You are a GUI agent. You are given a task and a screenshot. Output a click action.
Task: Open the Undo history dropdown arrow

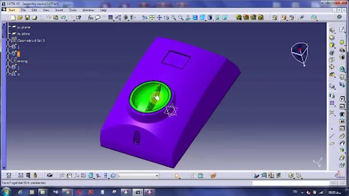tap(67, 20)
